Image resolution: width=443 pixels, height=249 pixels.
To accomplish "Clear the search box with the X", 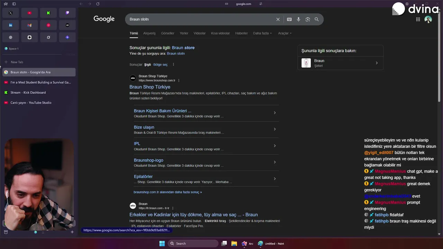I will 278,19.
